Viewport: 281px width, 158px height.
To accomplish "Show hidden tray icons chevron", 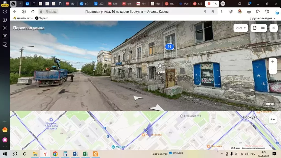I will tap(222, 154).
